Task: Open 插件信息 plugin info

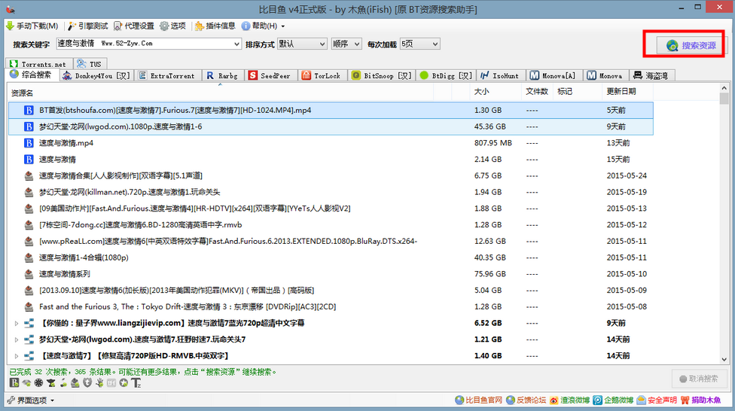Action: [x=215, y=26]
